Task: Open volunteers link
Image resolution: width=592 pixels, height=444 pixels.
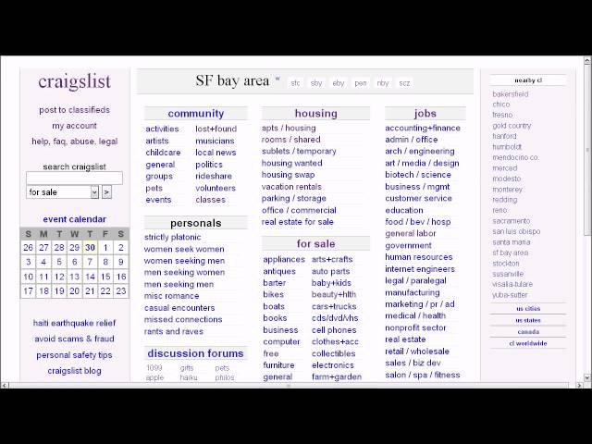Action: point(216,188)
